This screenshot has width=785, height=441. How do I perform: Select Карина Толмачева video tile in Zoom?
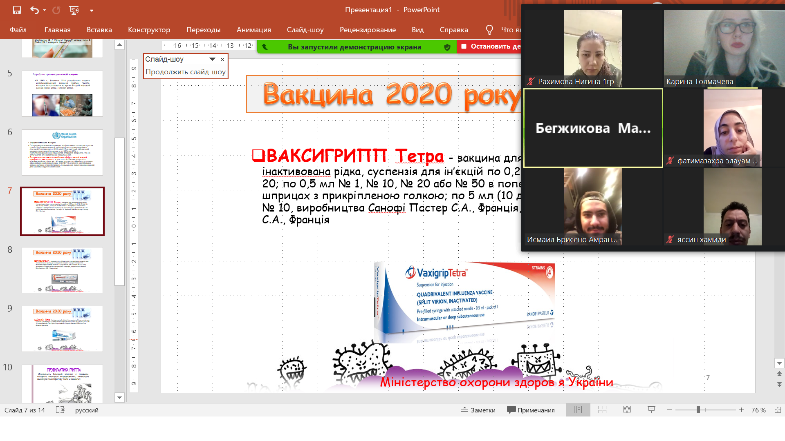pos(724,49)
